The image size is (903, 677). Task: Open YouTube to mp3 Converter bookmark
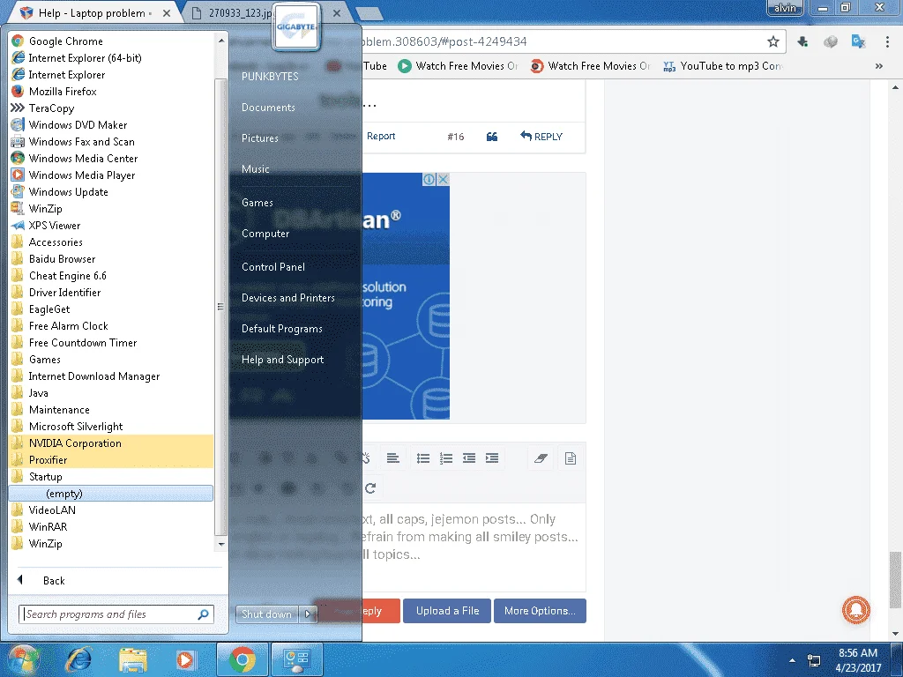pyautogui.click(x=723, y=66)
